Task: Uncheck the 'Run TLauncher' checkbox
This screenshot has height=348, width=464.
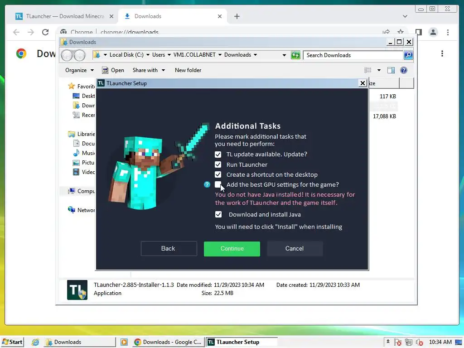Action: tap(218, 164)
